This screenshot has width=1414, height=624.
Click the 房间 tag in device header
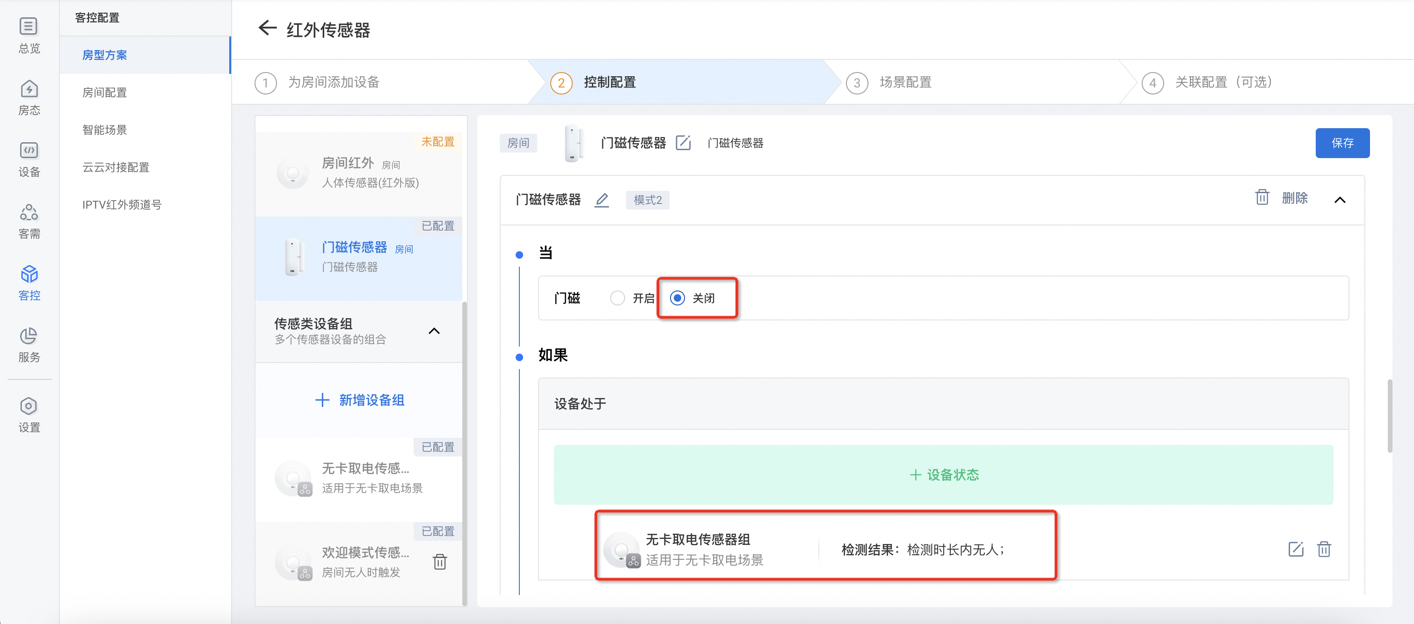pyautogui.click(x=518, y=143)
